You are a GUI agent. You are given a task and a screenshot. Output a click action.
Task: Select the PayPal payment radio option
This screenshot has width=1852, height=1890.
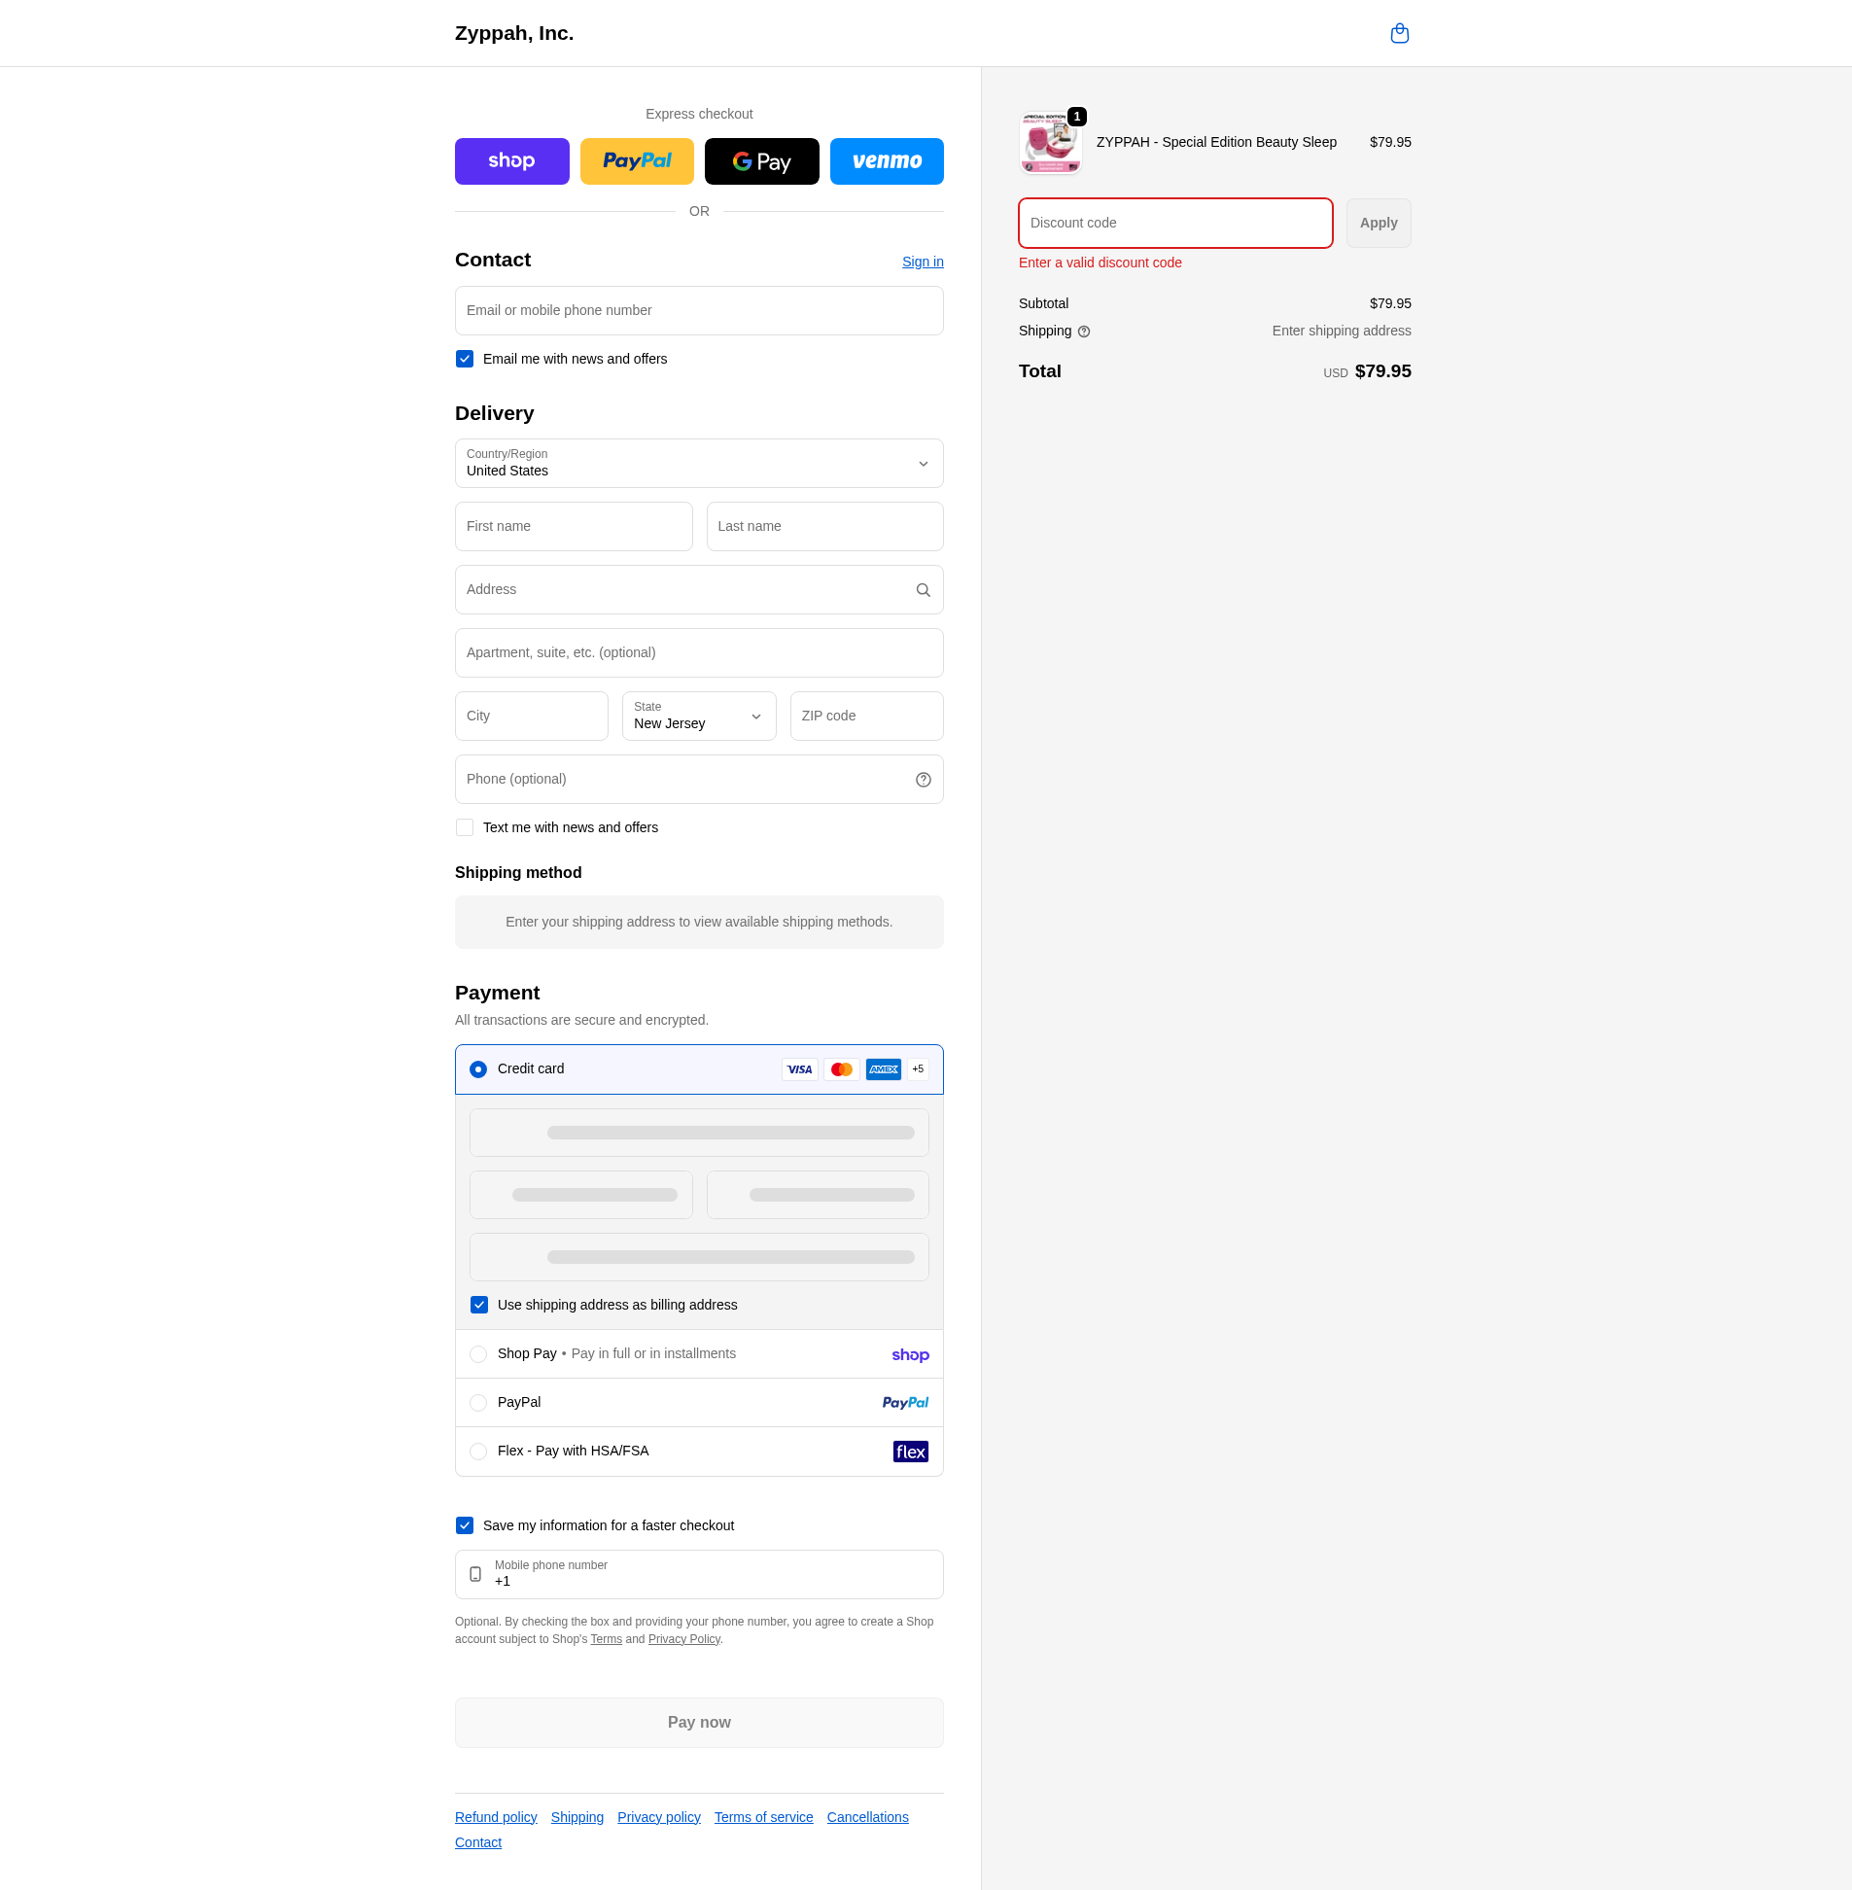click(477, 1403)
